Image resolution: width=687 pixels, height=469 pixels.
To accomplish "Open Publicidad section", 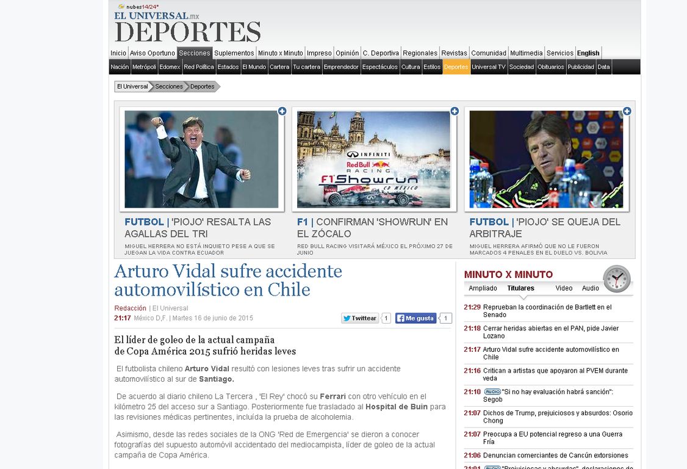I will pos(580,67).
